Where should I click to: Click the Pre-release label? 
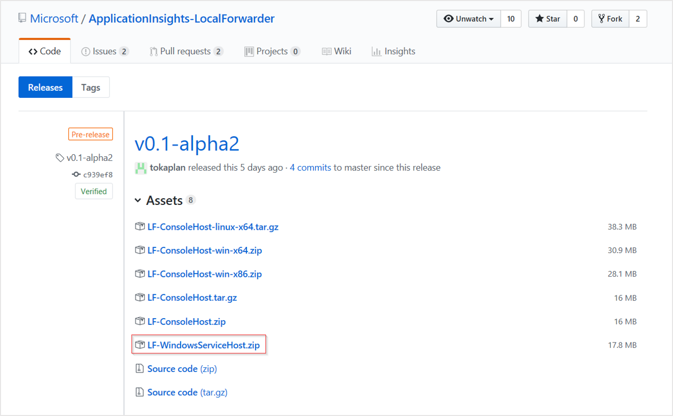[x=91, y=135]
